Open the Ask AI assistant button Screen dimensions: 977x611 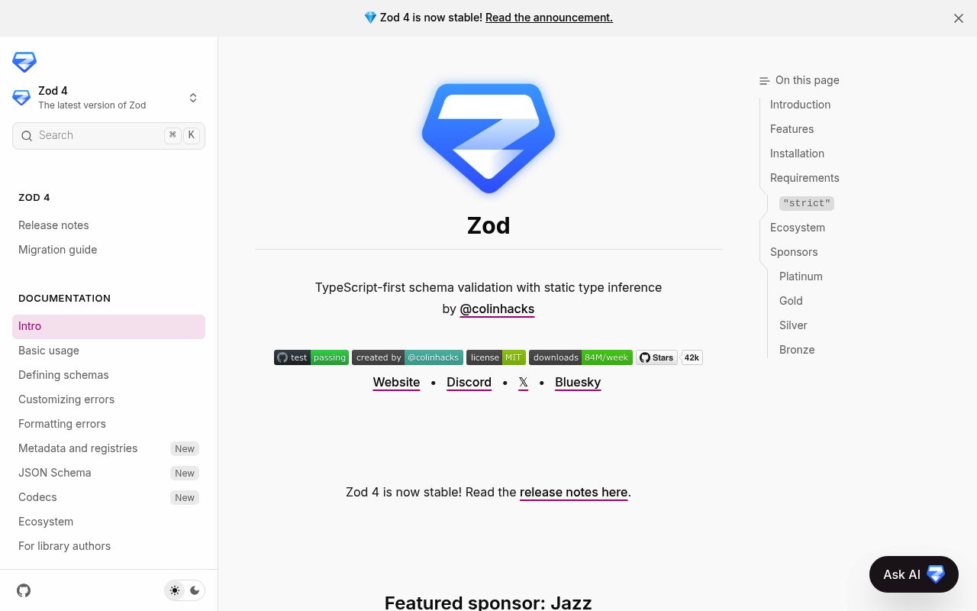[x=914, y=574]
